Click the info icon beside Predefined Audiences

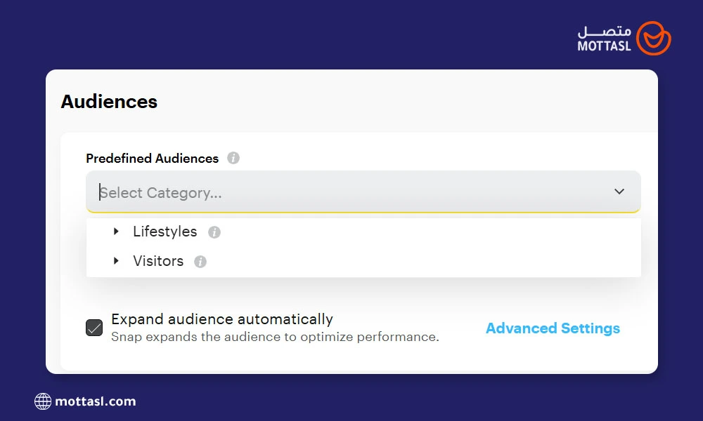233,159
